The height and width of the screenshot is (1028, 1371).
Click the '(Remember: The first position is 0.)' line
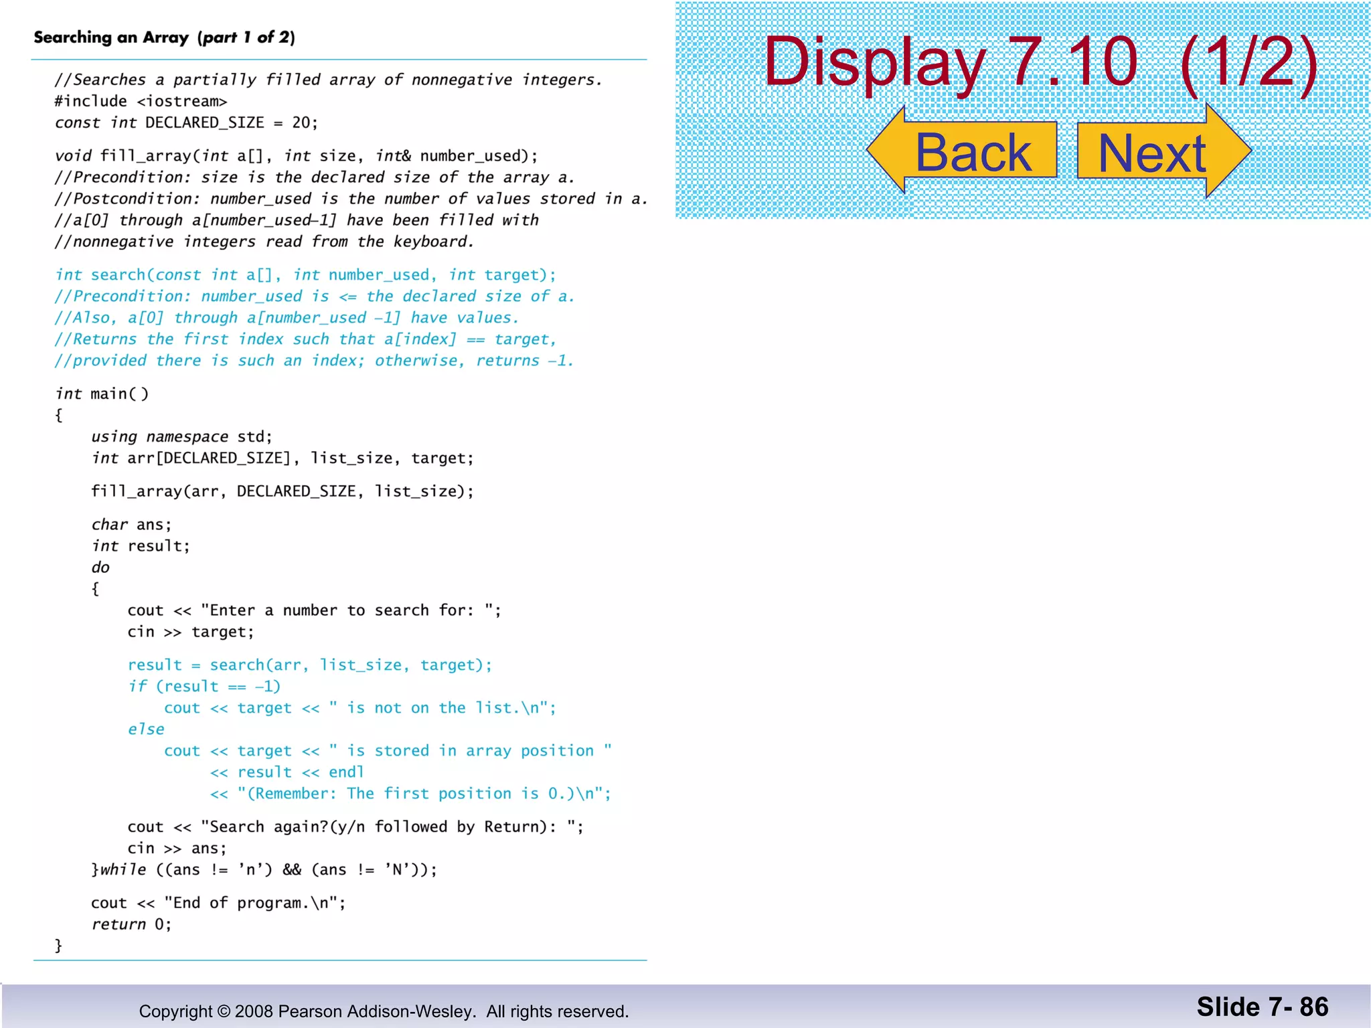coord(411,793)
